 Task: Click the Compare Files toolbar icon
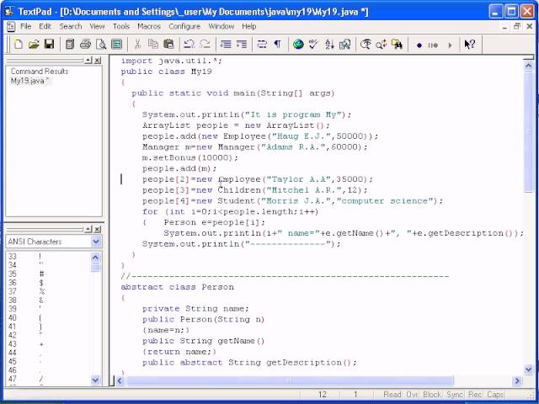(x=344, y=45)
